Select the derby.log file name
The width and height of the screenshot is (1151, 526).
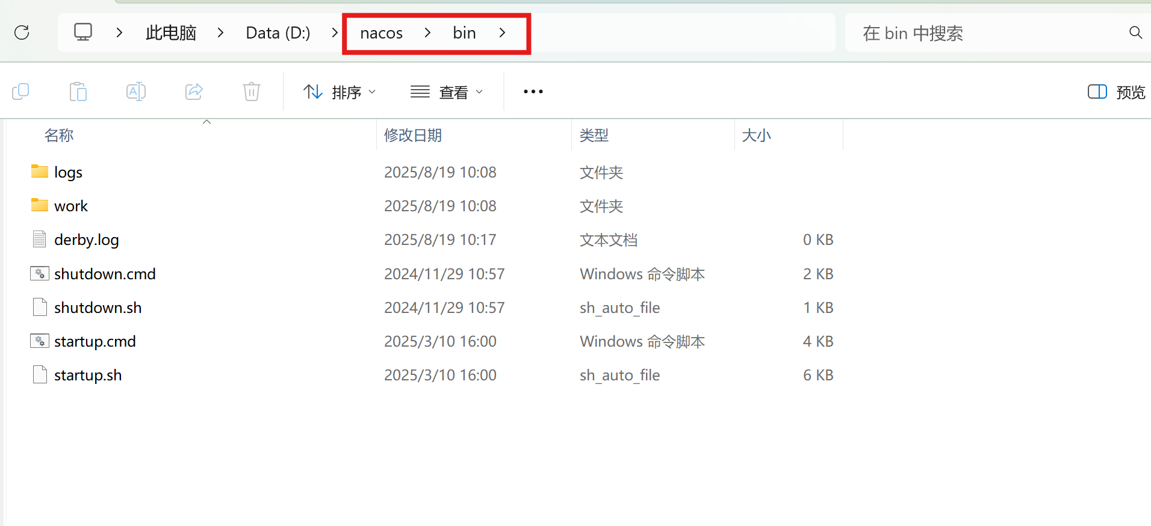[x=87, y=240]
